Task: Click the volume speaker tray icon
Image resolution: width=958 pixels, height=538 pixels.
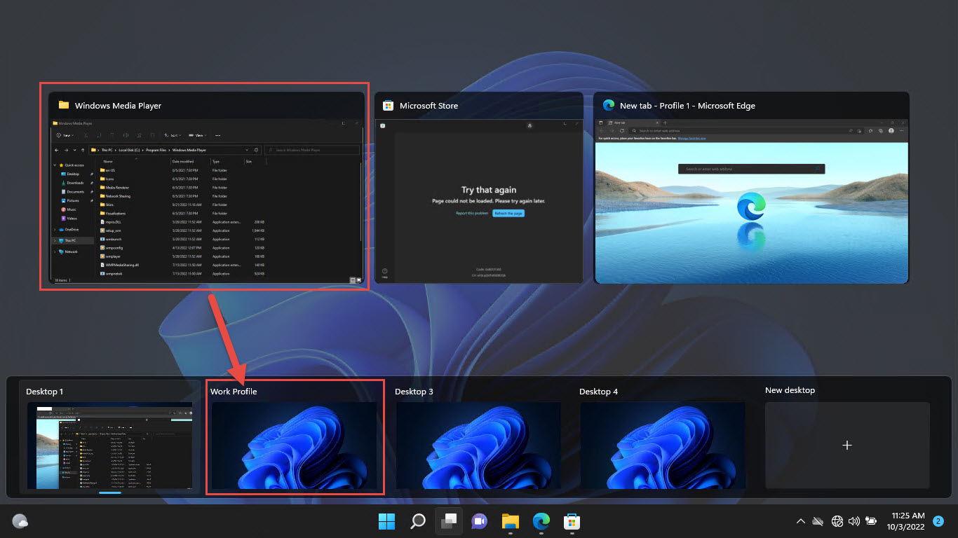Action: (854, 521)
